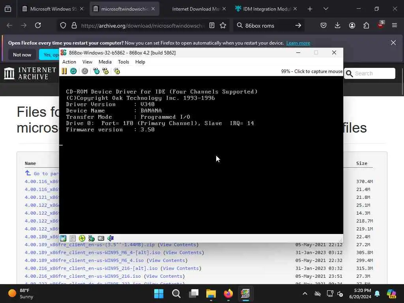Screen dimensions: 404x303
Task: Open the Firefox extensions puzzle icon
Action: pyautogui.click(x=366, y=25)
